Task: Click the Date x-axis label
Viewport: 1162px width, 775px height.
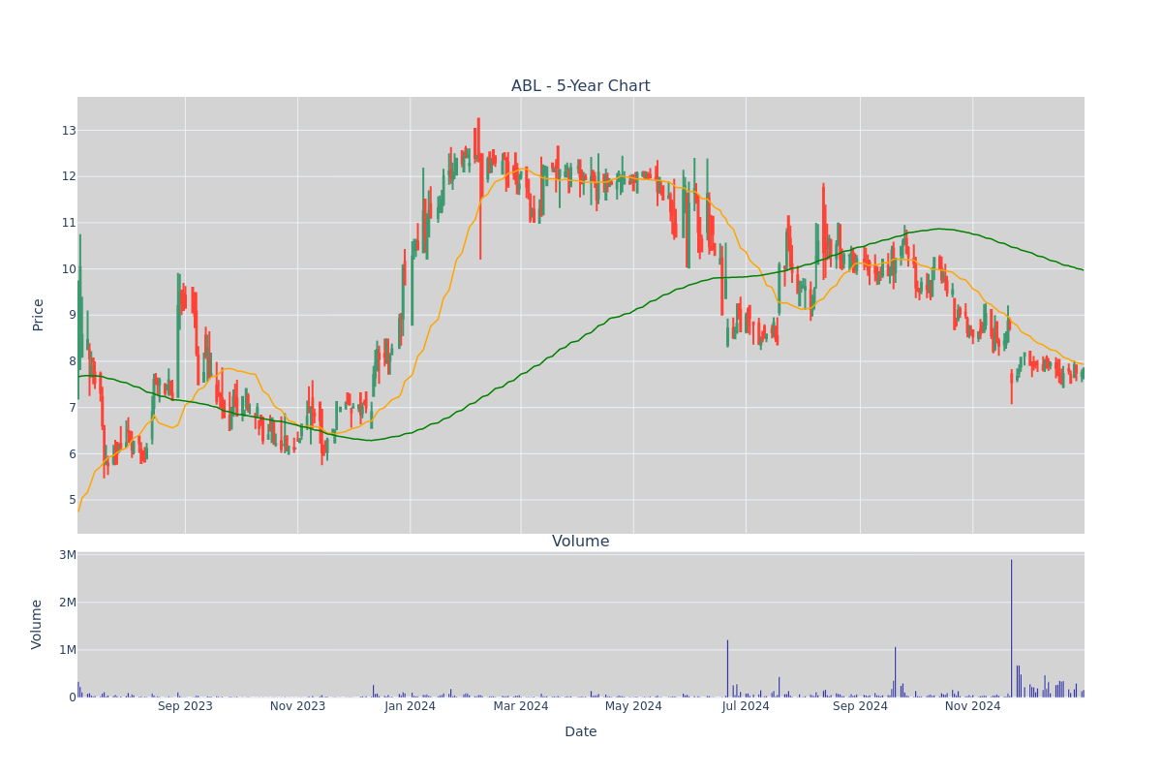Action: [581, 731]
